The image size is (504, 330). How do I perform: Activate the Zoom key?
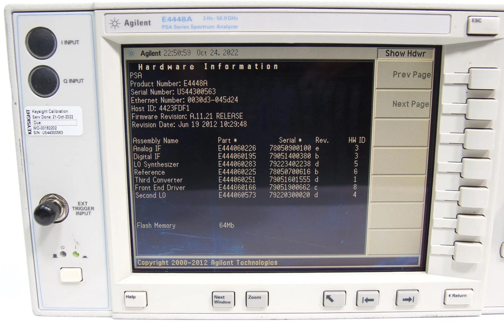click(257, 299)
